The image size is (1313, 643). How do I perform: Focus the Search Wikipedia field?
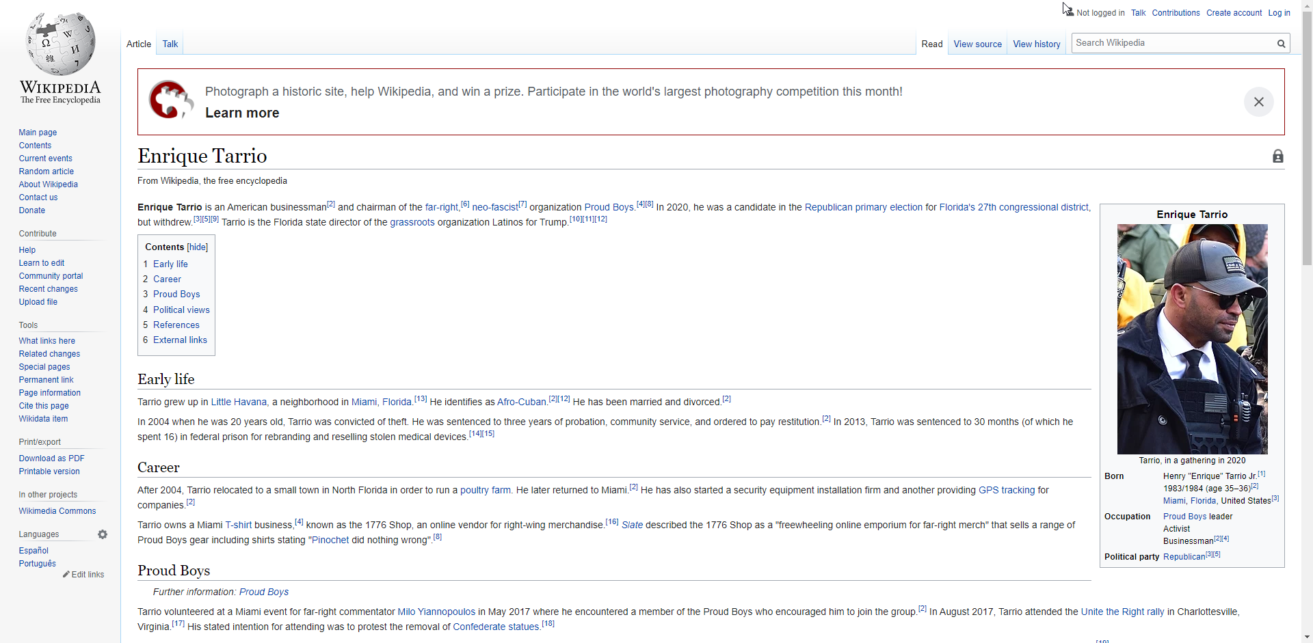pos(1173,43)
